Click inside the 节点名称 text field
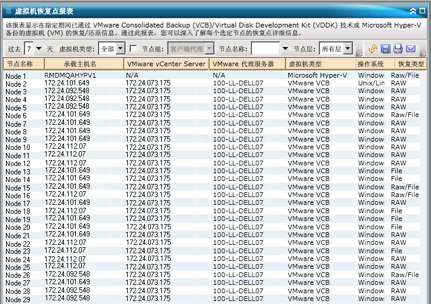This screenshot has height=304, width=431. pos(265,49)
